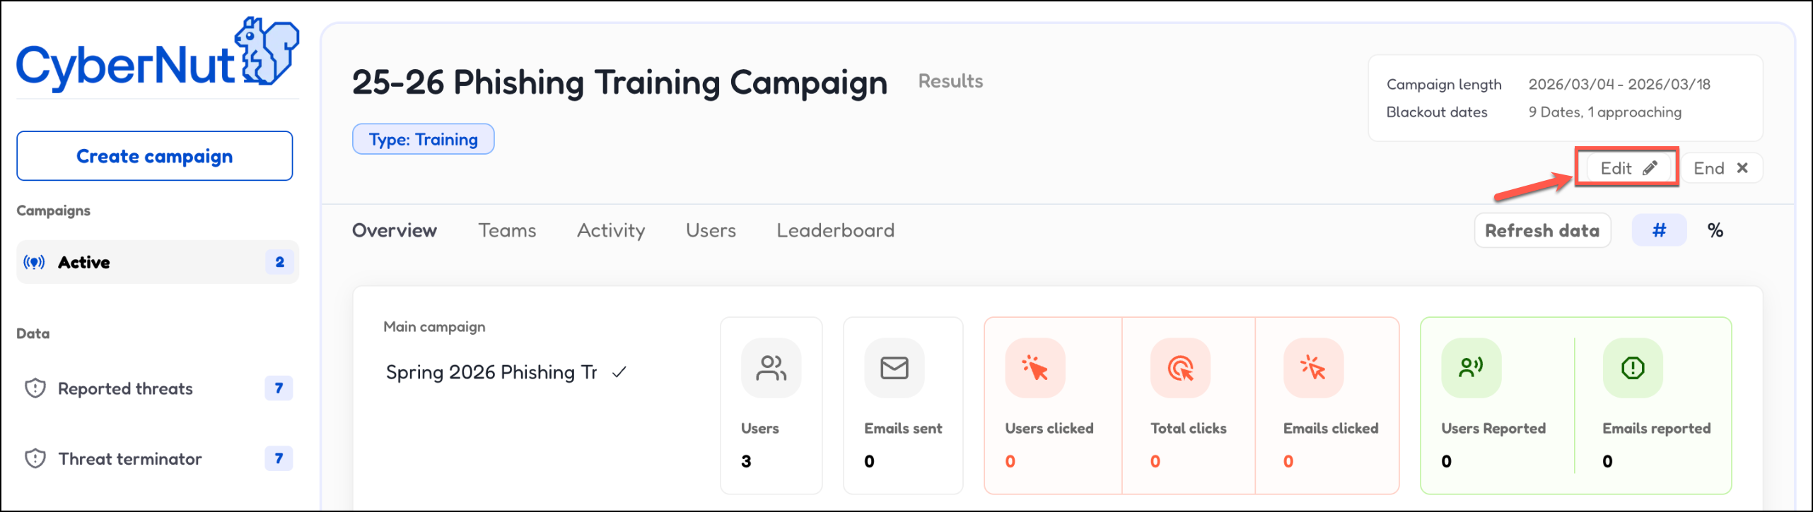Click the Users clicked cursor icon
1813x512 pixels.
pos(1034,368)
